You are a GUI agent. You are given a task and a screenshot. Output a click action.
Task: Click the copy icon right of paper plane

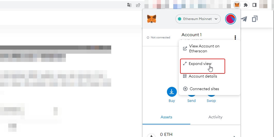255,19
